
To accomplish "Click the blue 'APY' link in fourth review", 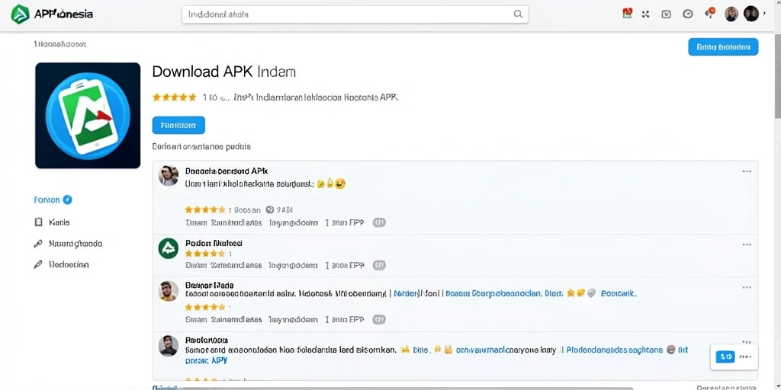I will (x=219, y=360).
